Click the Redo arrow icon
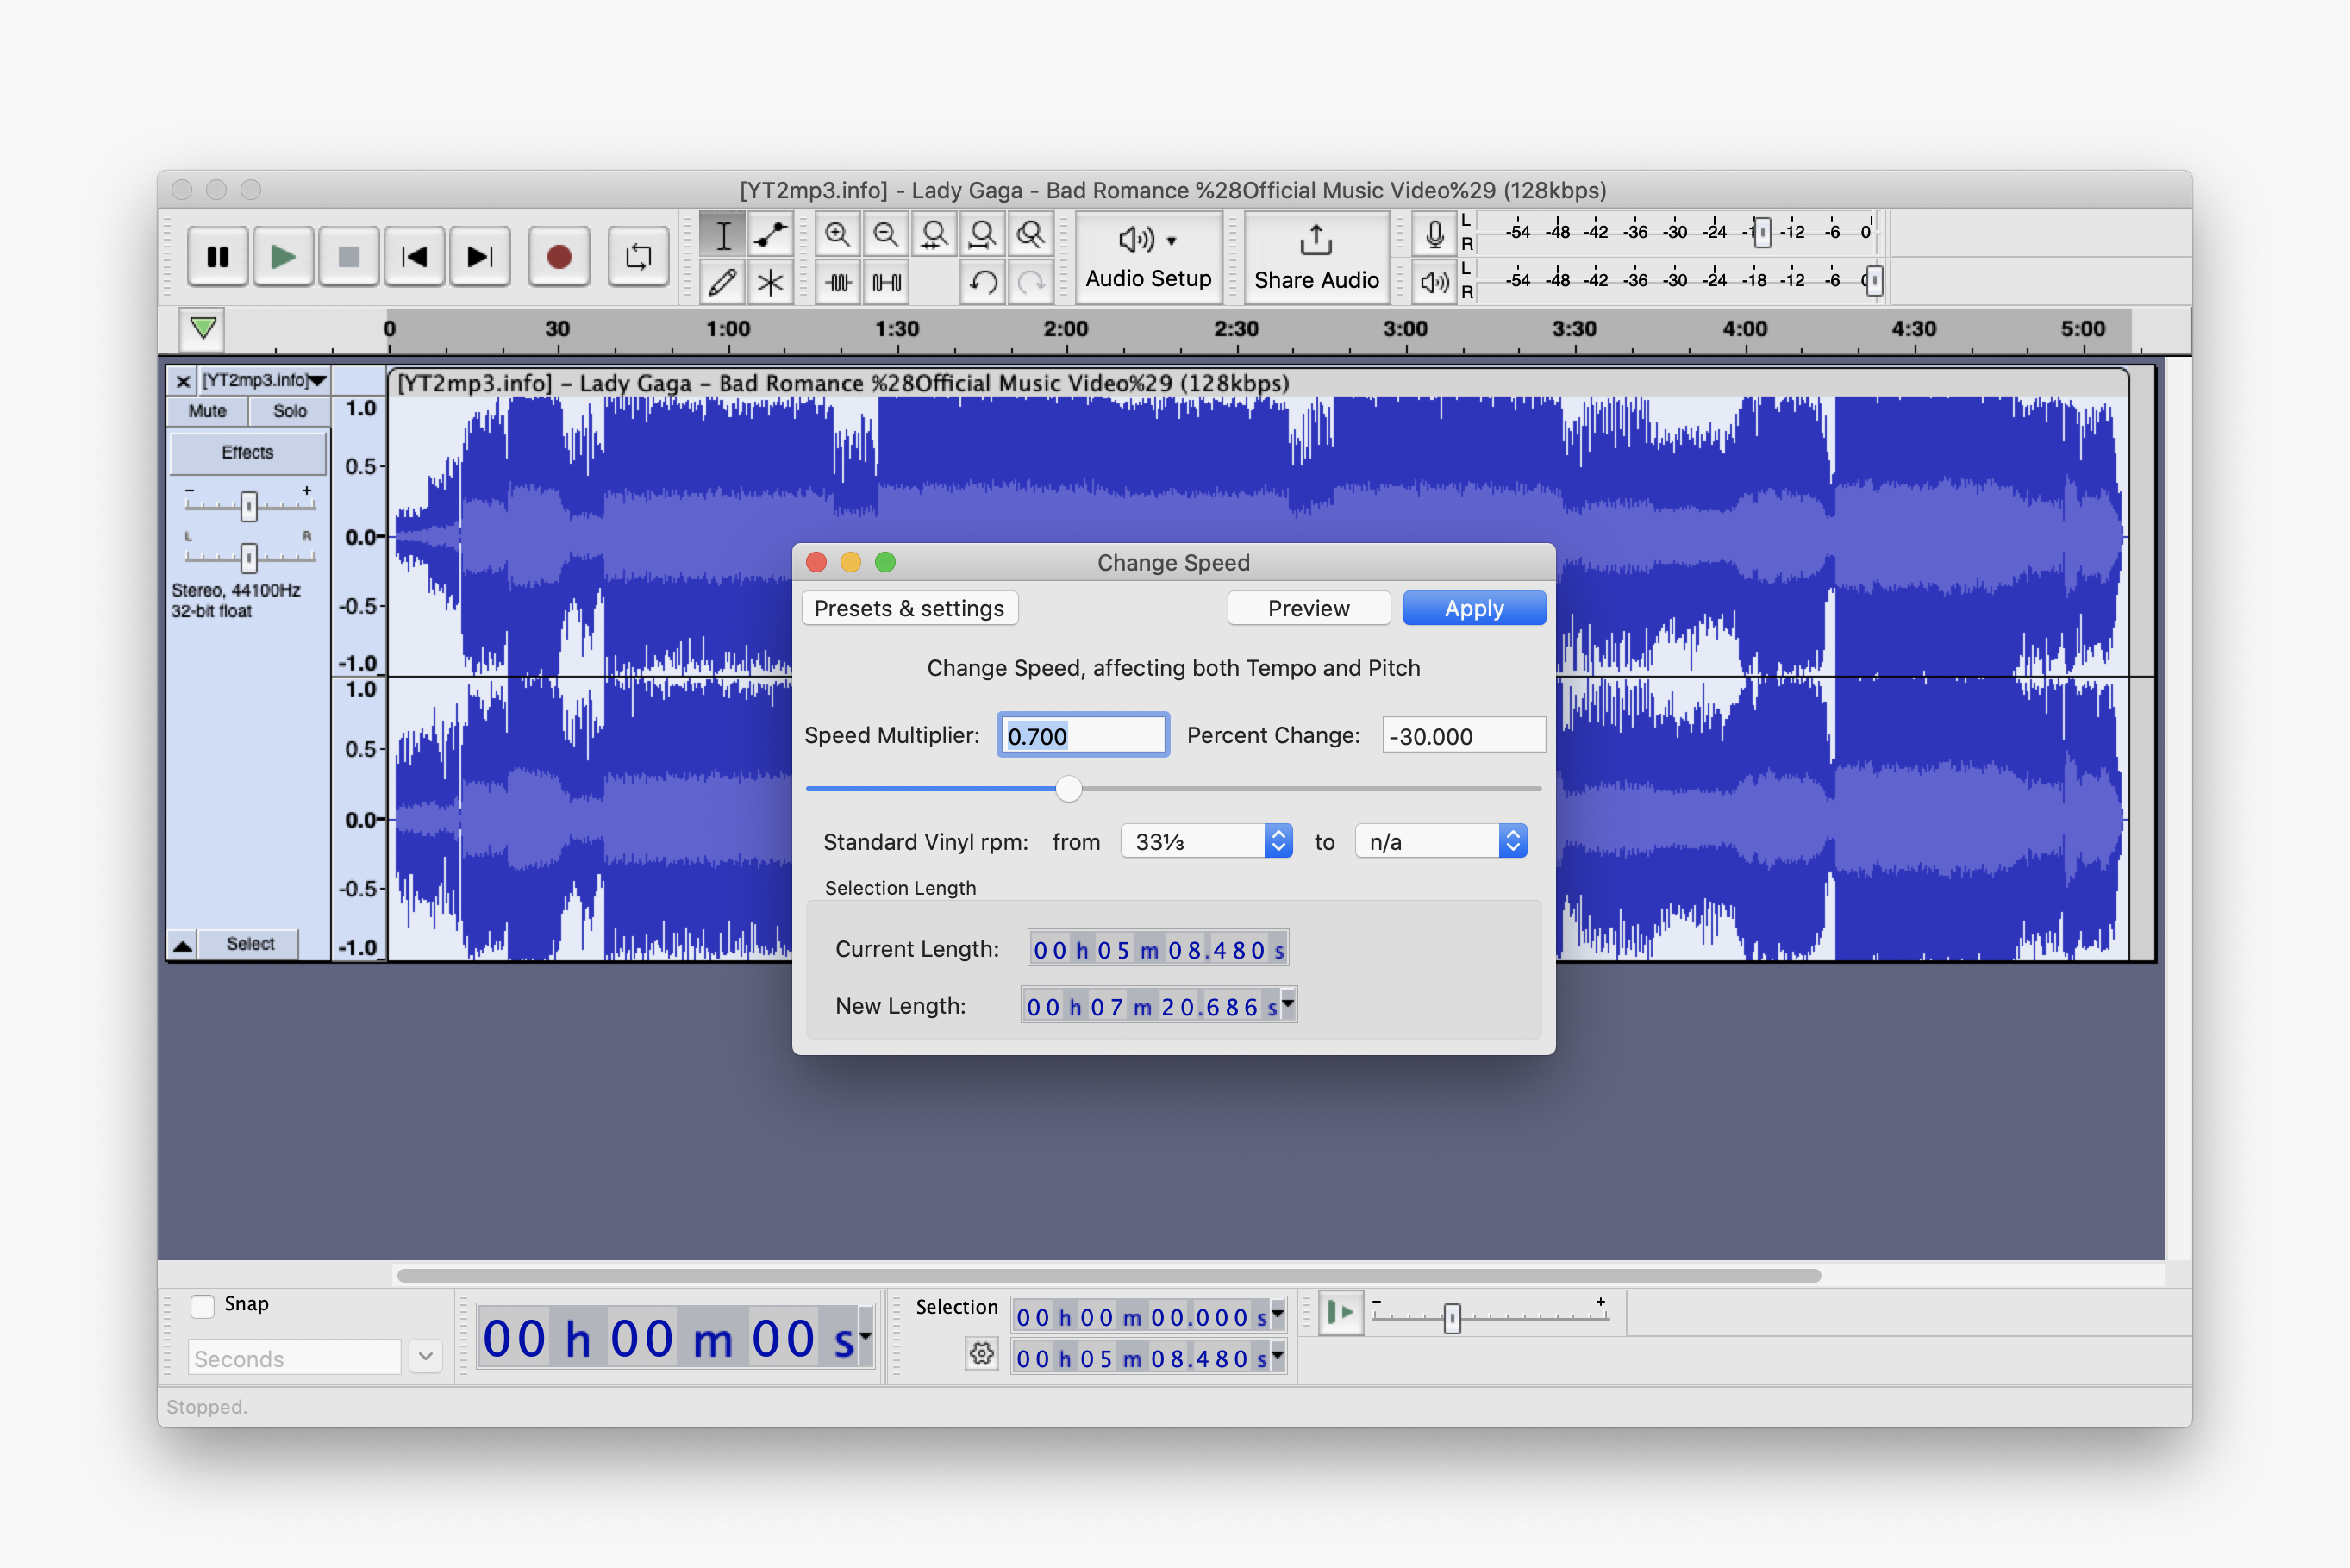The image size is (2350, 1568). (1031, 283)
